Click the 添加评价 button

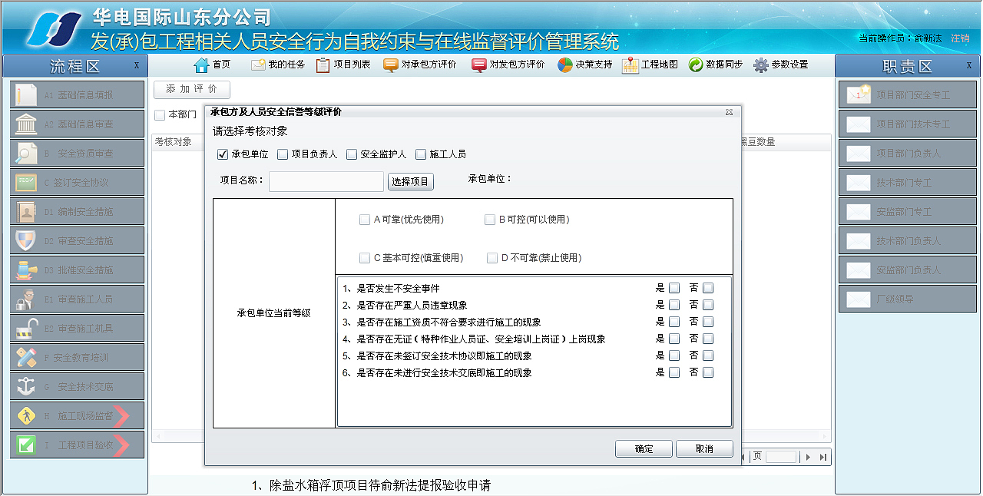[192, 90]
